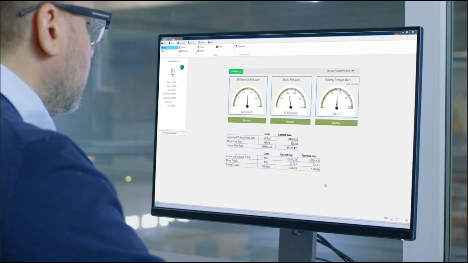Select the DP Meter 1 tab

[236, 71]
